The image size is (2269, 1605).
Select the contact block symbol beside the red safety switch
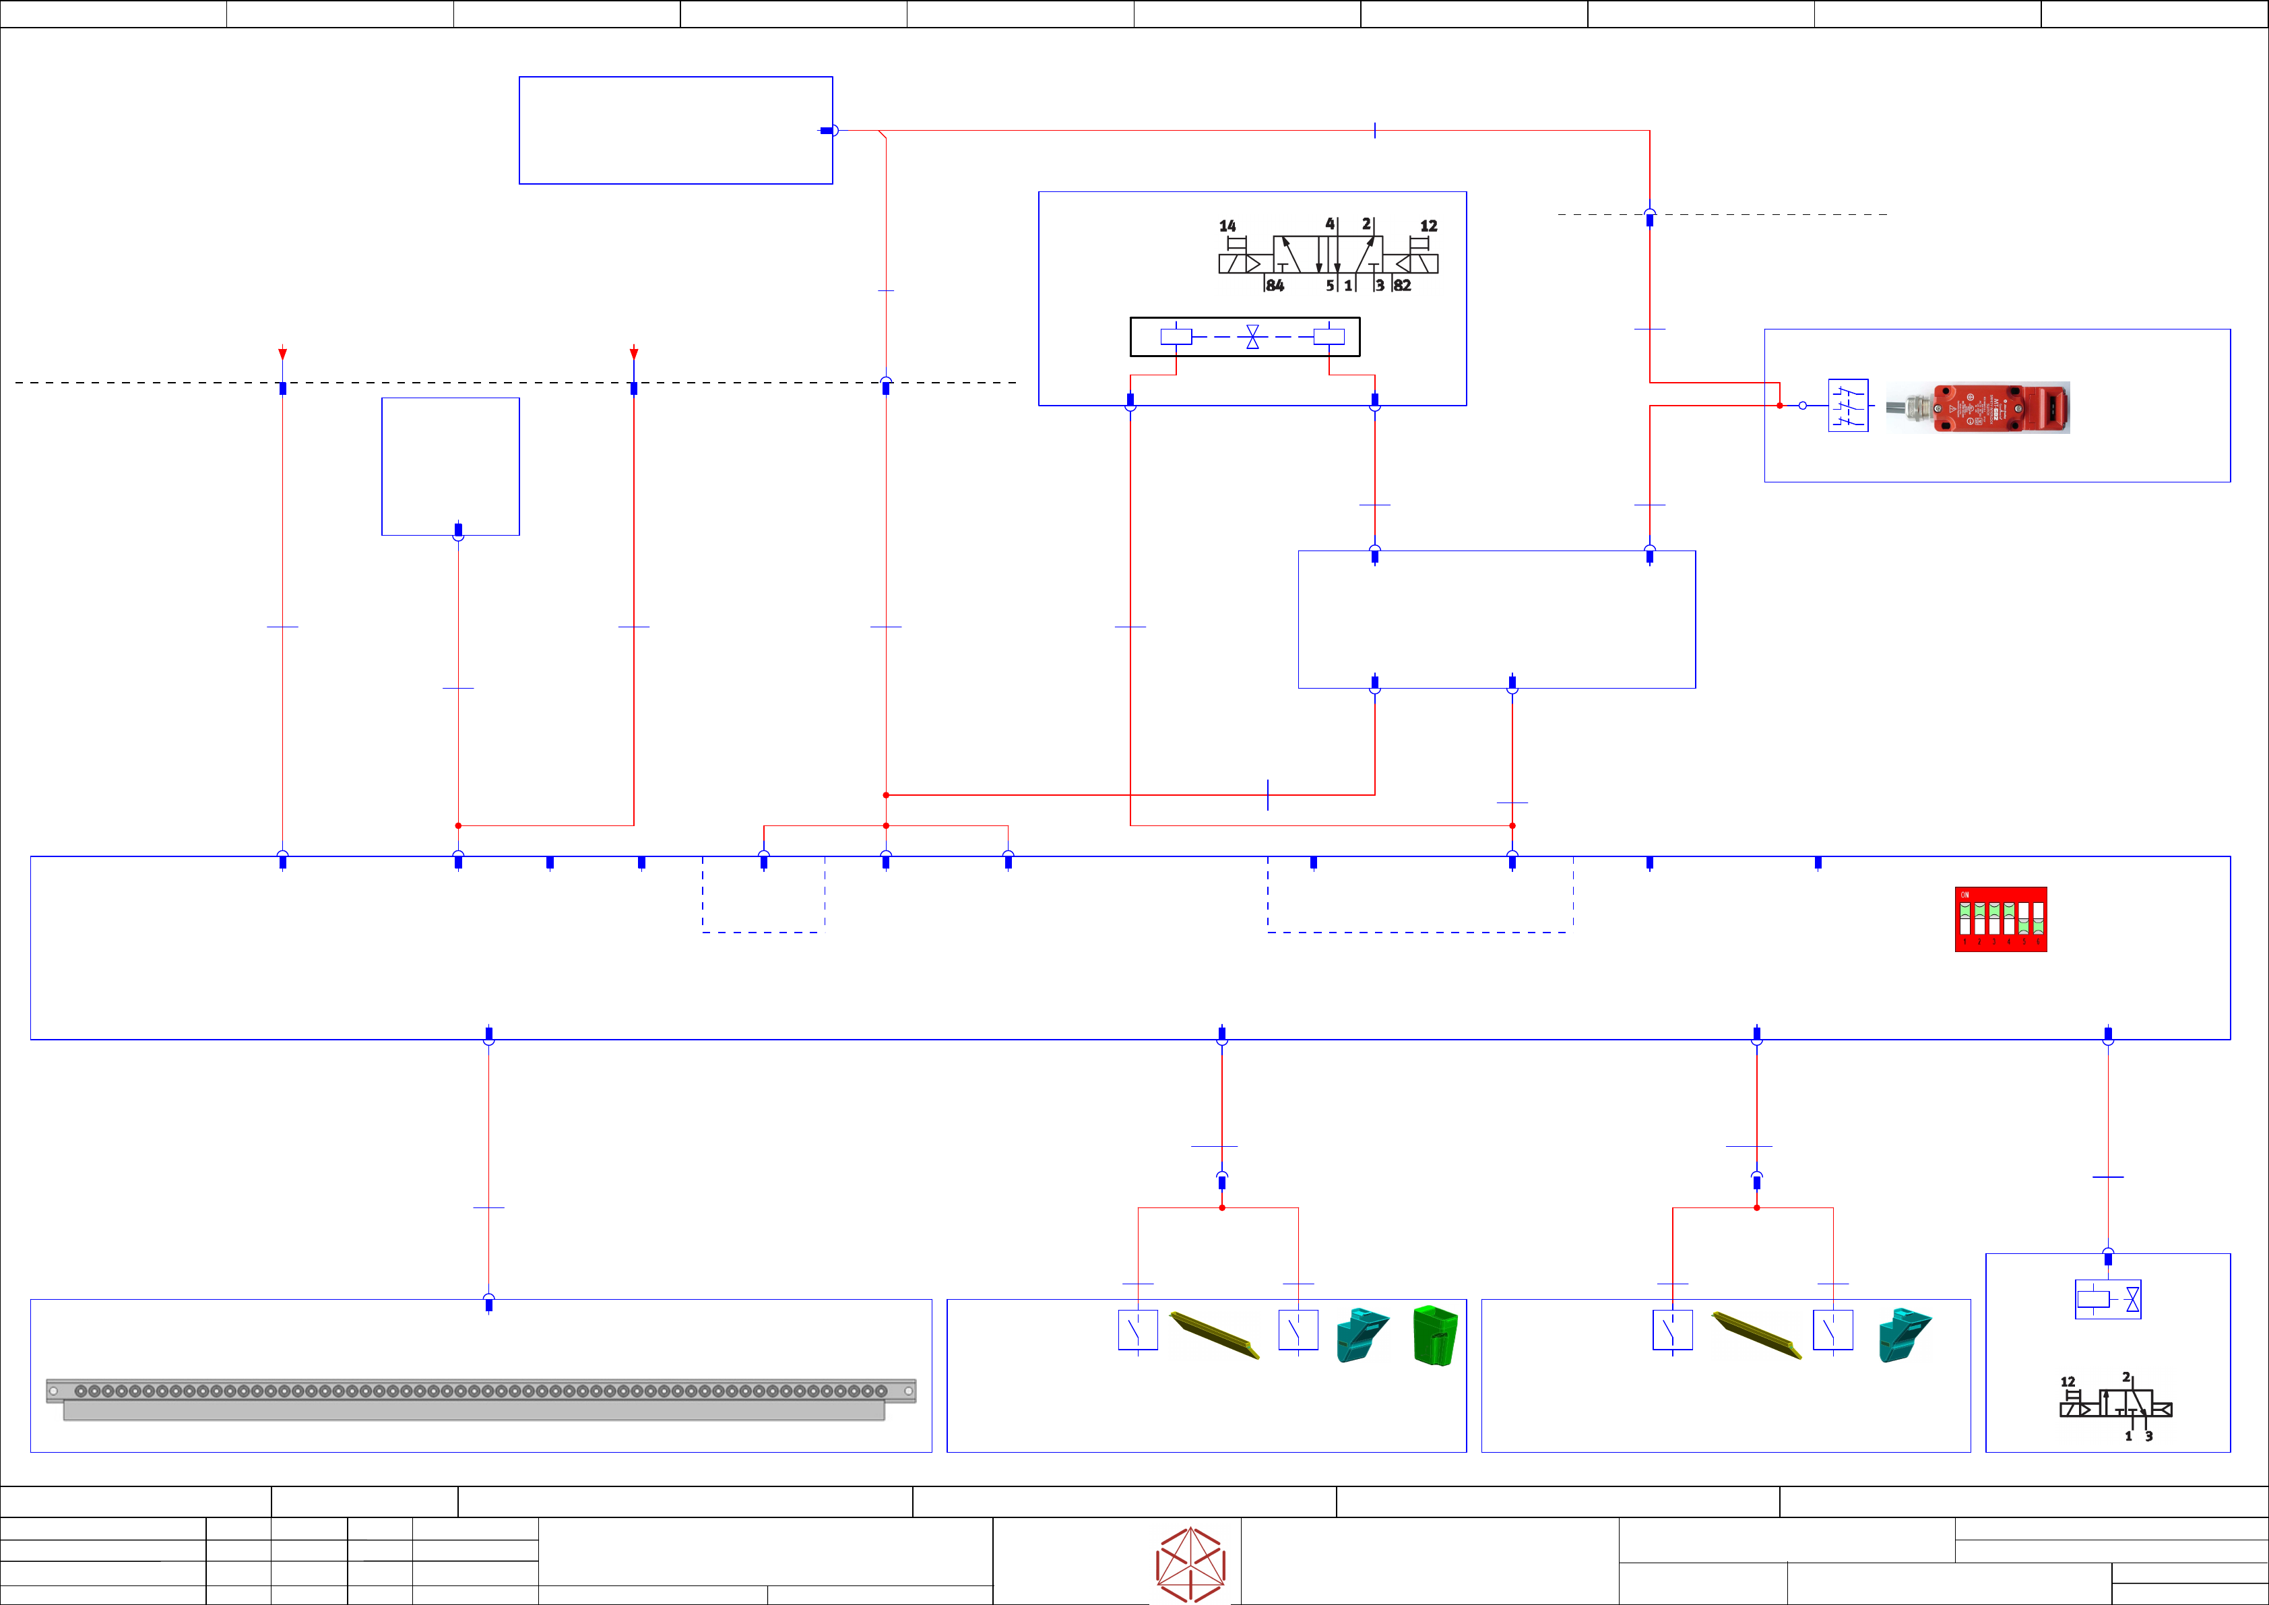[x=1848, y=405]
